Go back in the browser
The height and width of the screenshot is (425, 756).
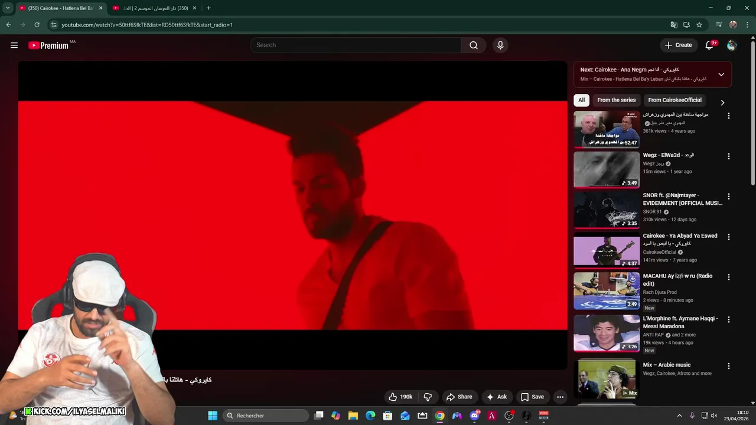point(8,25)
